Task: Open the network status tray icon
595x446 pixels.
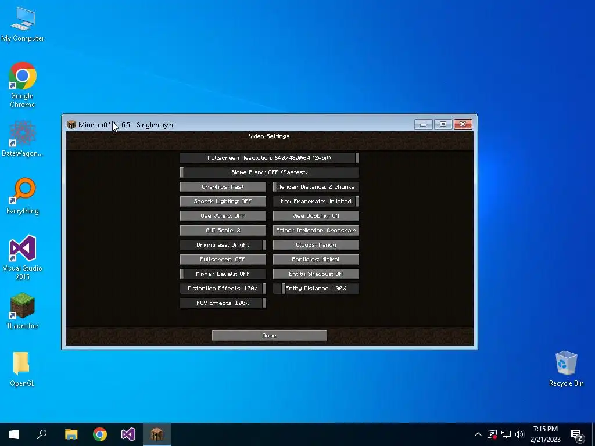Action: pyautogui.click(x=506, y=434)
